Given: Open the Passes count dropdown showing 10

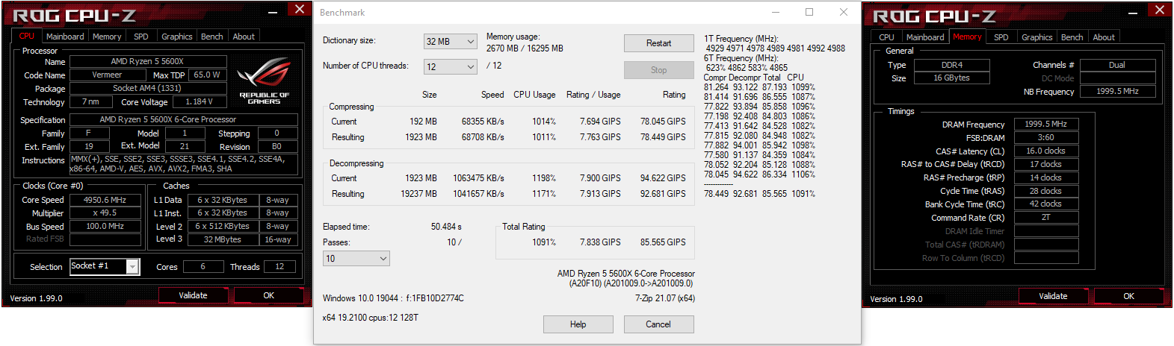Looking at the screenshot, I should (x=356, y=259).
